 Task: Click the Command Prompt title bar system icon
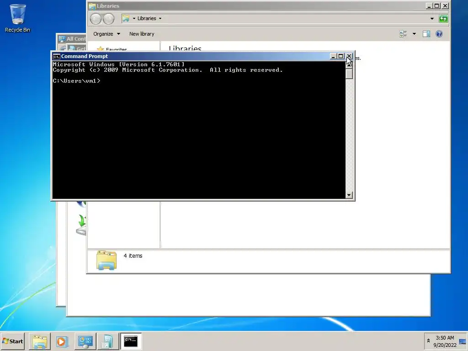pos(56,56)
